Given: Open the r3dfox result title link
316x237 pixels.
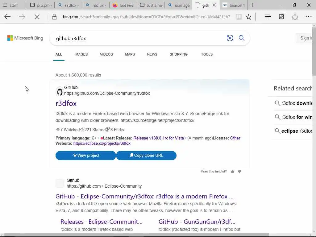Looking at the screenshot, I should [x=66, y=103].
